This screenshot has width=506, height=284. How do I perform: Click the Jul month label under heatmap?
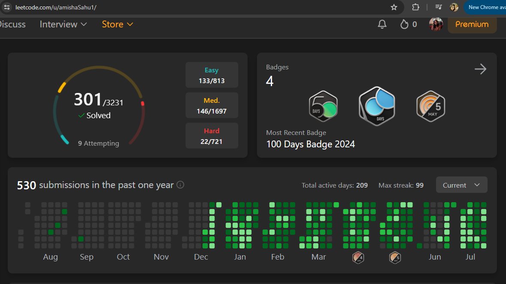tap(470, 257)
